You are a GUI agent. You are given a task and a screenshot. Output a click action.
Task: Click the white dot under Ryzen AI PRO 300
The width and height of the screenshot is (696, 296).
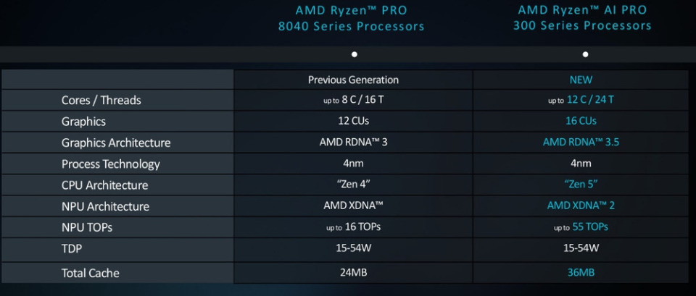(585, 54)
